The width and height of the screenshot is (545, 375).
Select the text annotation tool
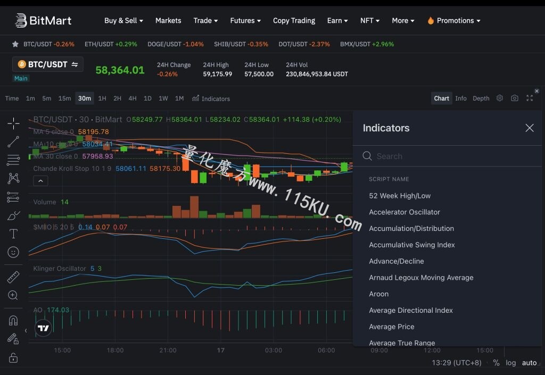(x=13, y=234)
